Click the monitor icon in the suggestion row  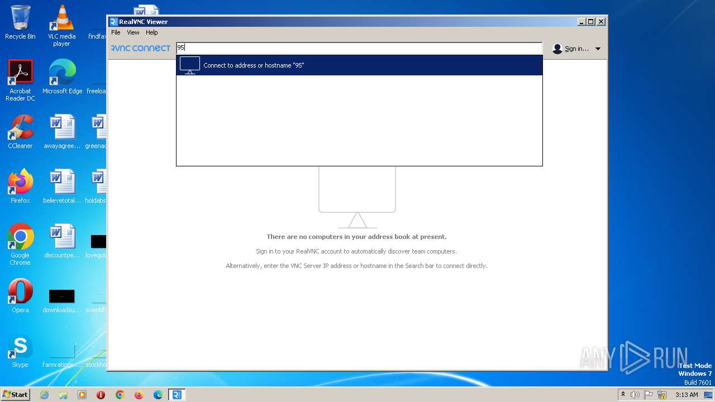(190, 65)
